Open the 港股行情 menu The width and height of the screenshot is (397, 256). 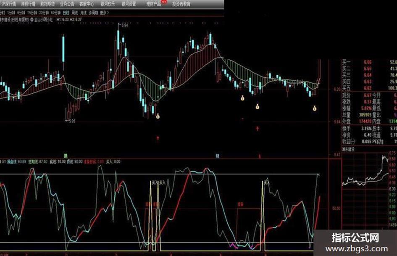point(28,4)
